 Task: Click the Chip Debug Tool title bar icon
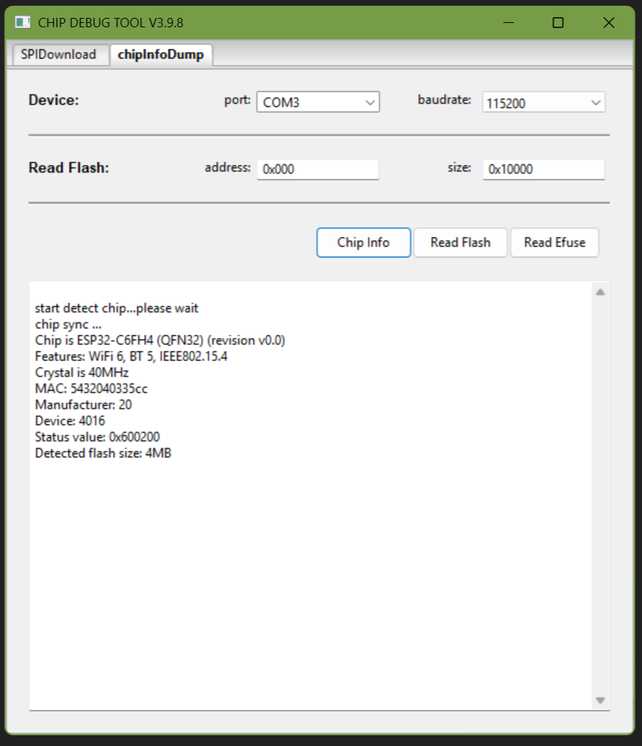pos(22,22)
